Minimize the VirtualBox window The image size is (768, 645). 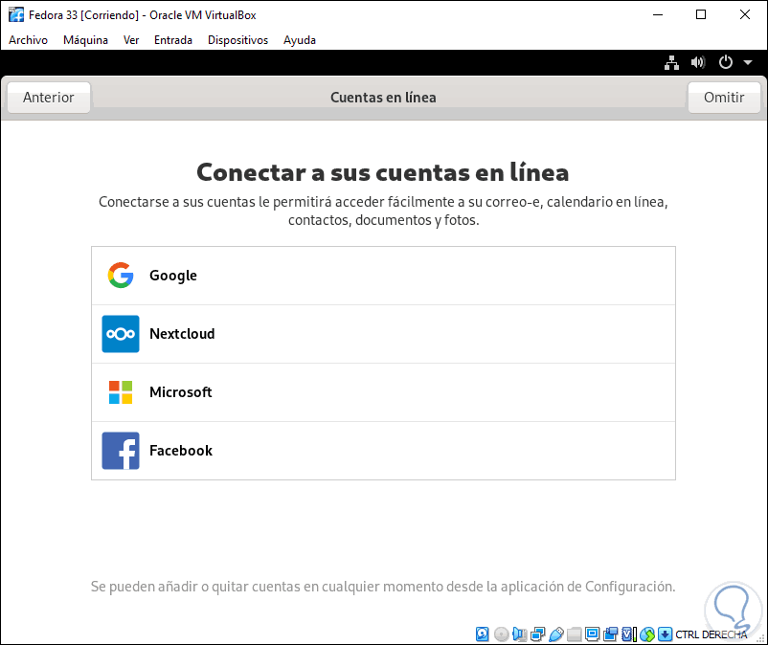point(658,14)
